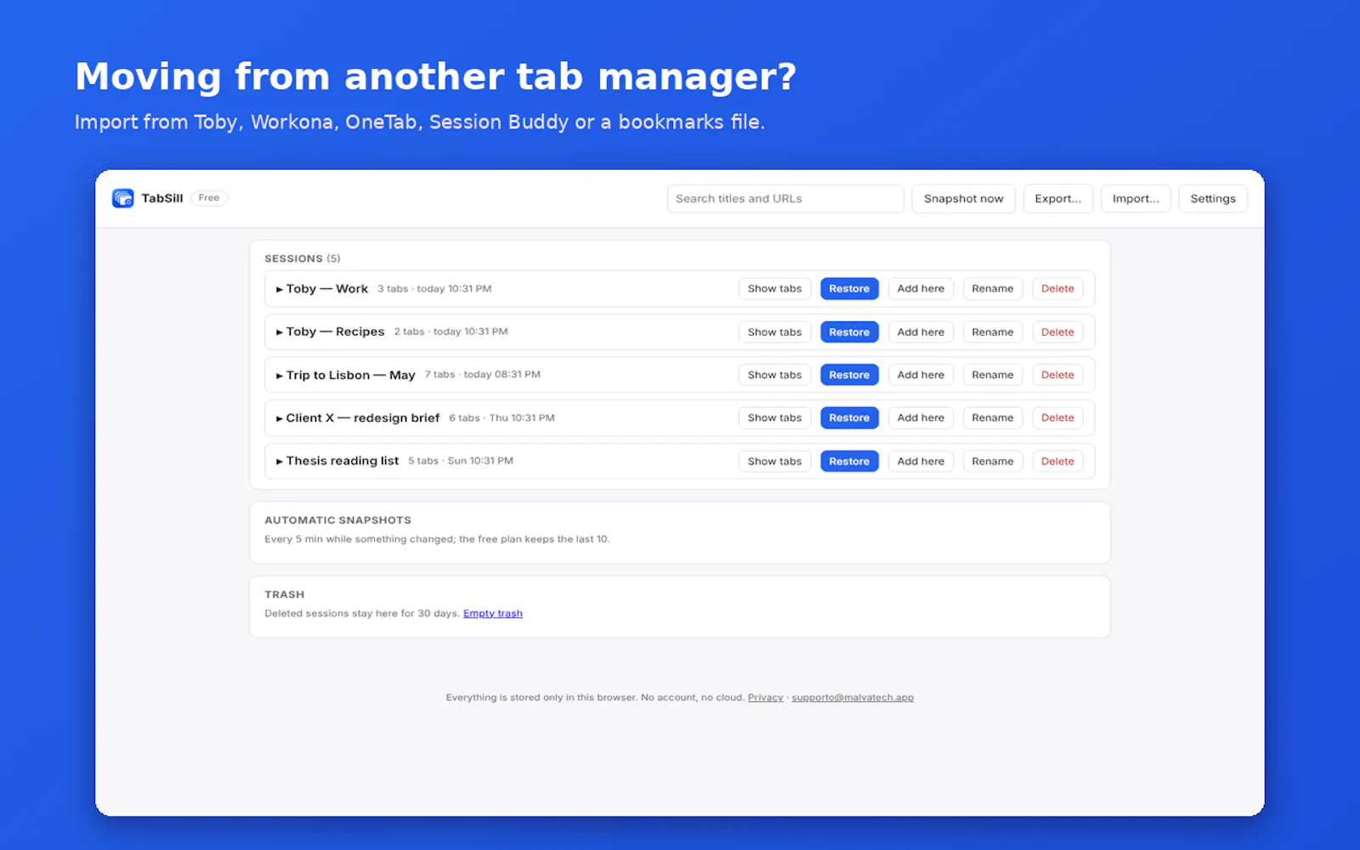This screenshot has height=850, width=1360.
Task: Open the Import... dialog
Action: coord(1136,198)
